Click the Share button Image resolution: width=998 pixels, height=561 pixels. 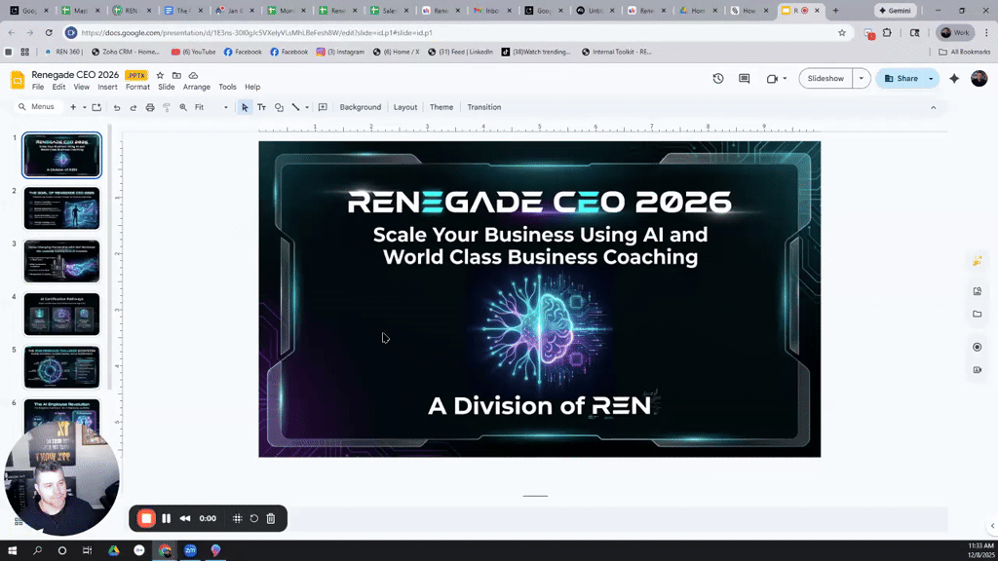(906, 77)
